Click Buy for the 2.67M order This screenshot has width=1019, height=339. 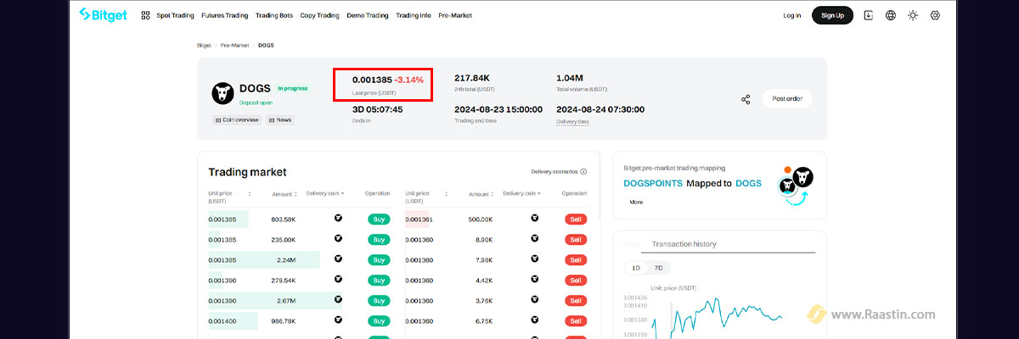pyautogui.click(x=379, y=300)
